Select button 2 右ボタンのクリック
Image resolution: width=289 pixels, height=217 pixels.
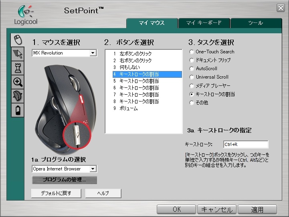(147, 61)
